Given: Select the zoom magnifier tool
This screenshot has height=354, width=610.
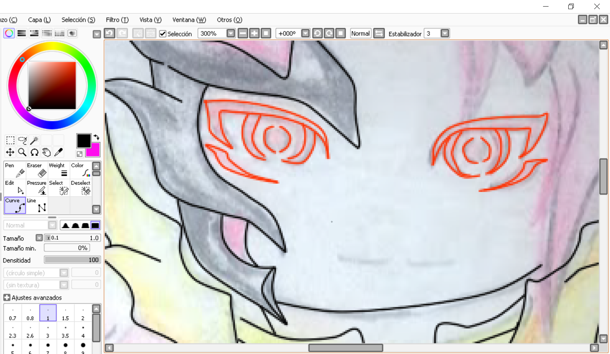Looking at the screenshot, I should pyautogui.click(x=22, y=152).
